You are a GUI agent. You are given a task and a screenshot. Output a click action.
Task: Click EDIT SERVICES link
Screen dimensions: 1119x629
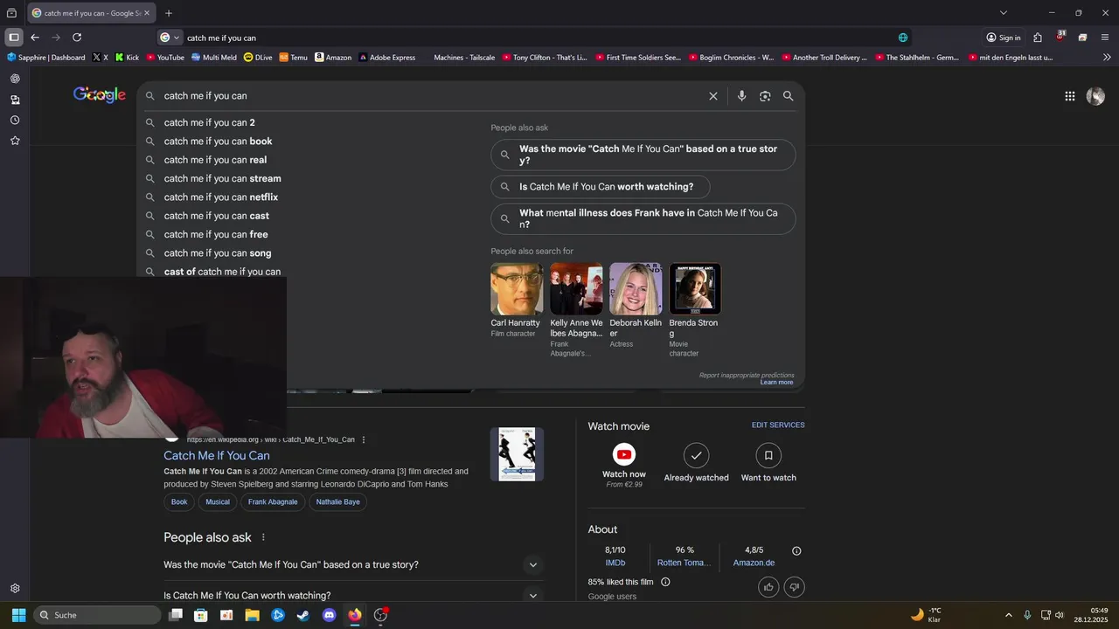point(778,425)
